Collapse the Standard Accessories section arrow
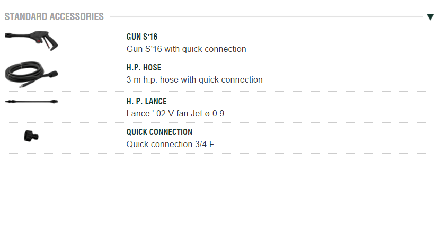This screenshot has height=234, width=435. tap(430, 17)
